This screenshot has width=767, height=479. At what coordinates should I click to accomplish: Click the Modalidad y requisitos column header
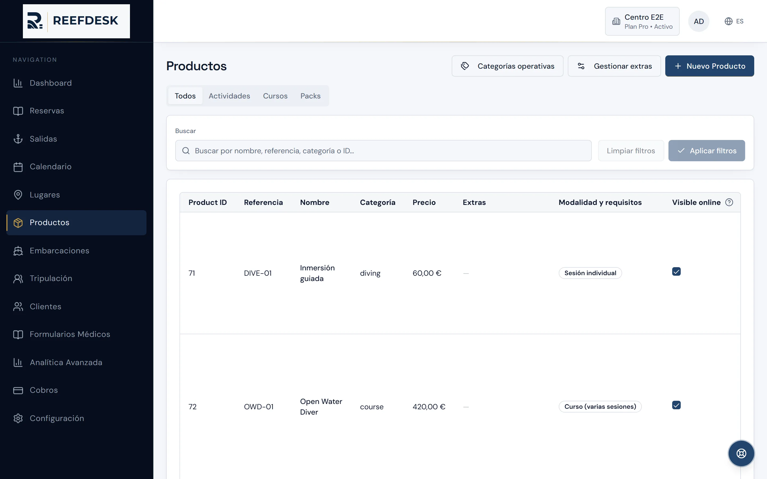600,202
